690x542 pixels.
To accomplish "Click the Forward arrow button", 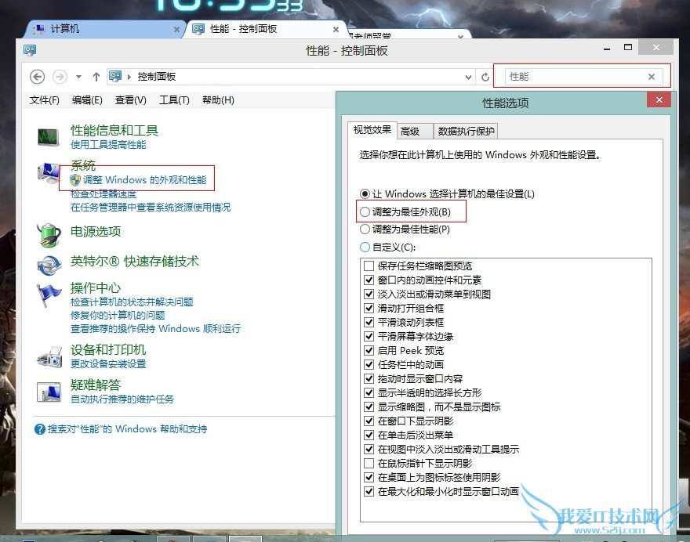I will coord(60,77).
